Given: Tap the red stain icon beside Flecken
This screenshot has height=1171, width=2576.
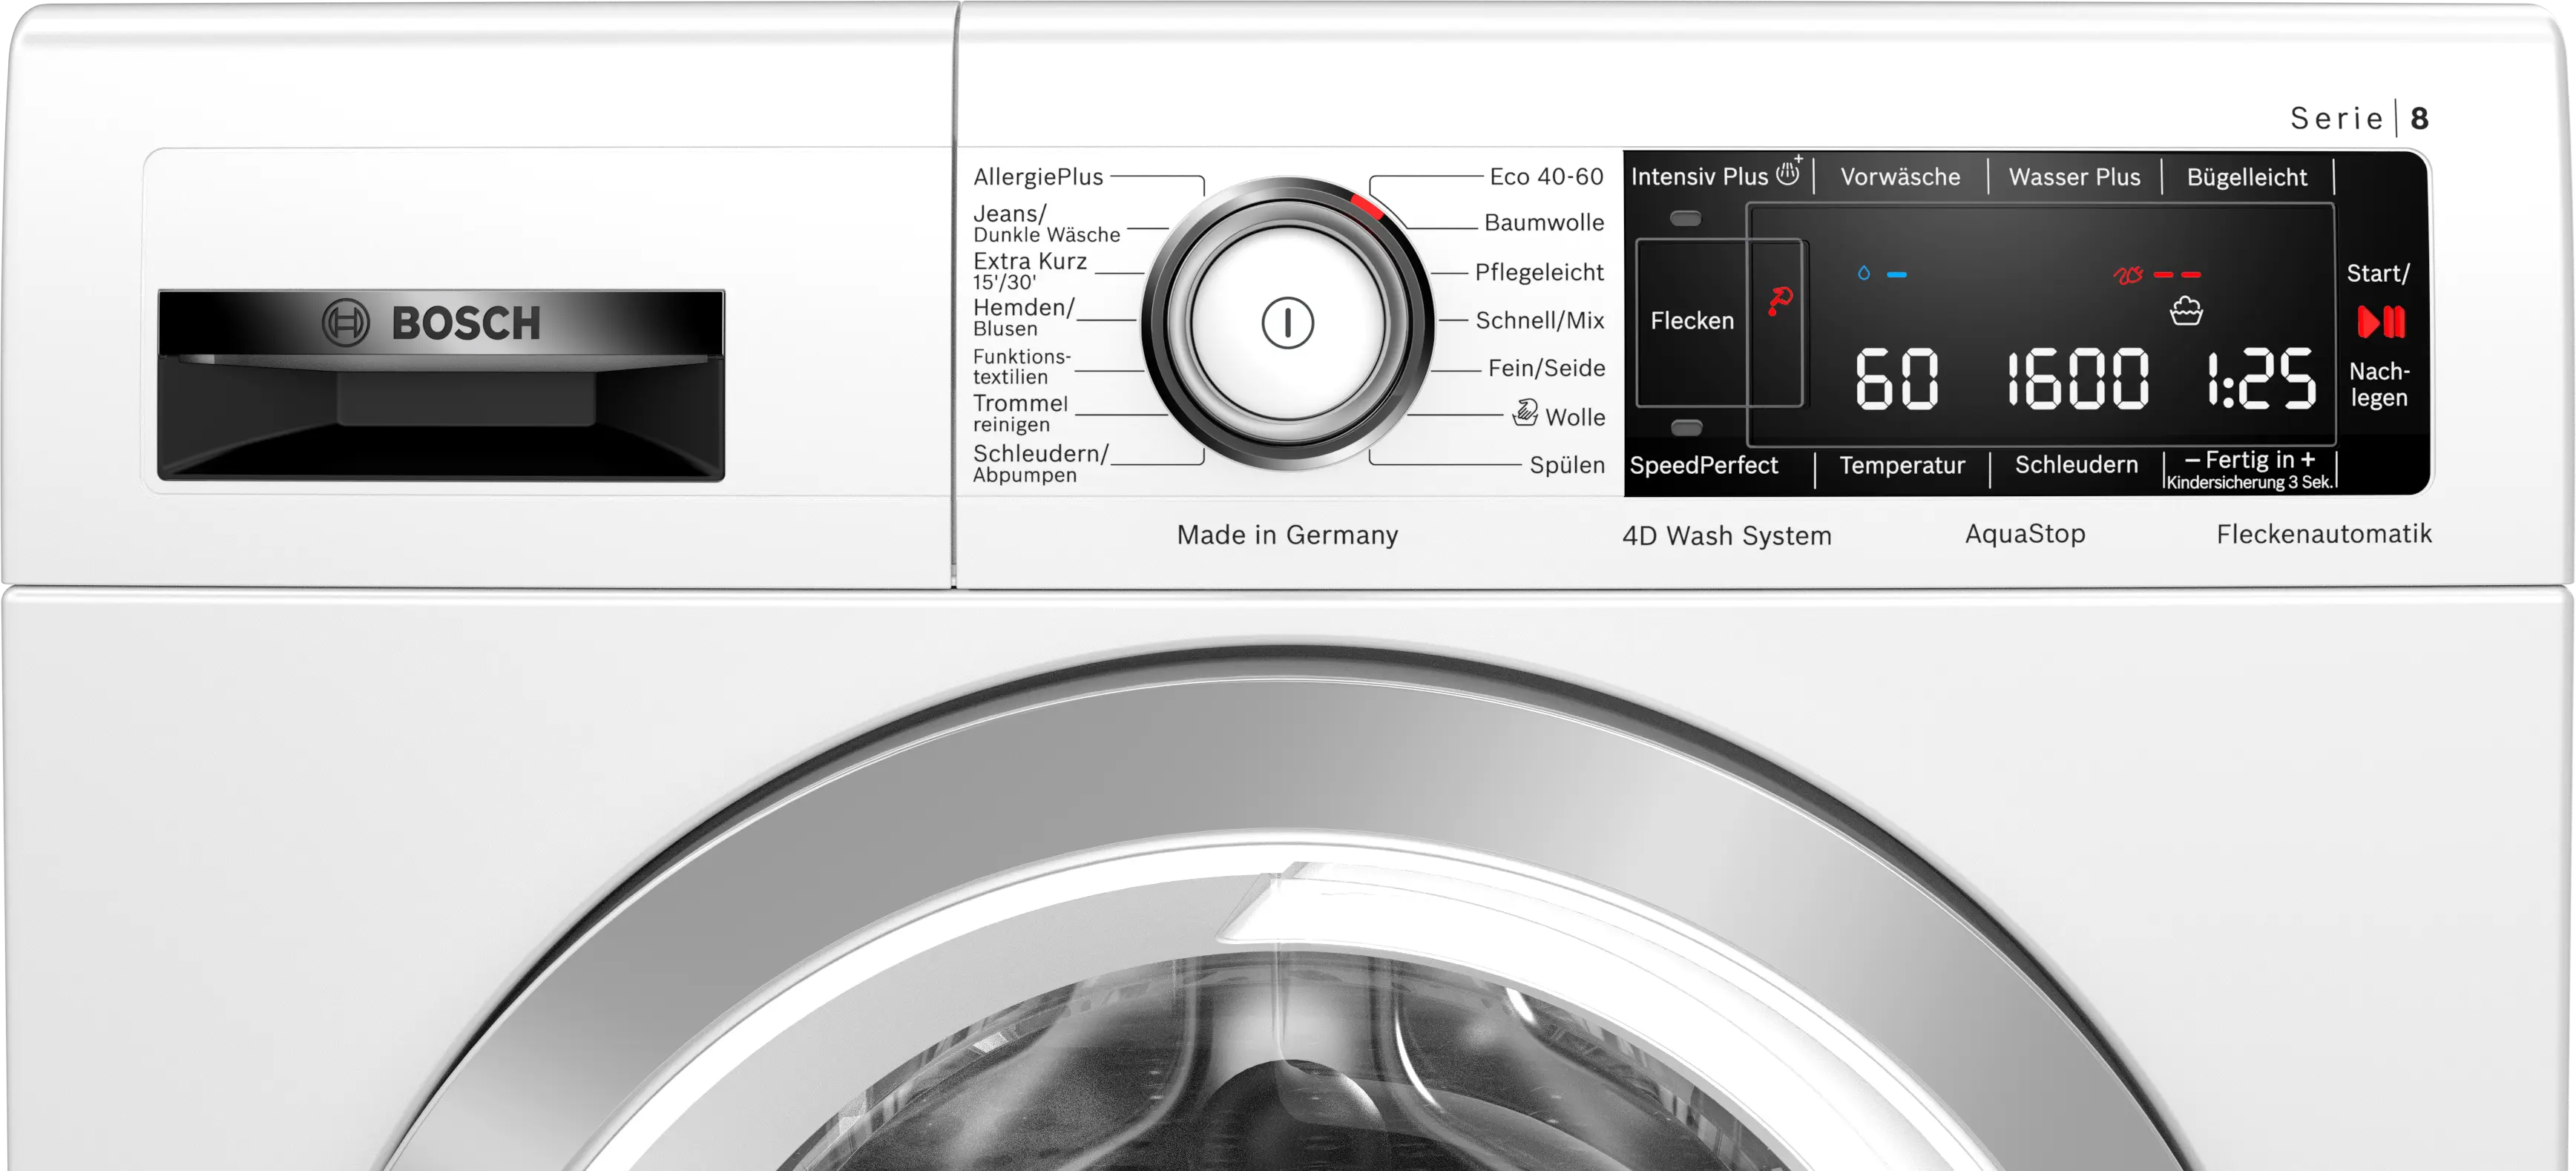Looking at the screenshot, I should click(x=1780, y=300).
